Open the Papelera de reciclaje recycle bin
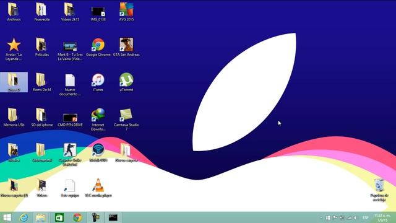This screenshot has height=223, width=396. pos(379,190)
